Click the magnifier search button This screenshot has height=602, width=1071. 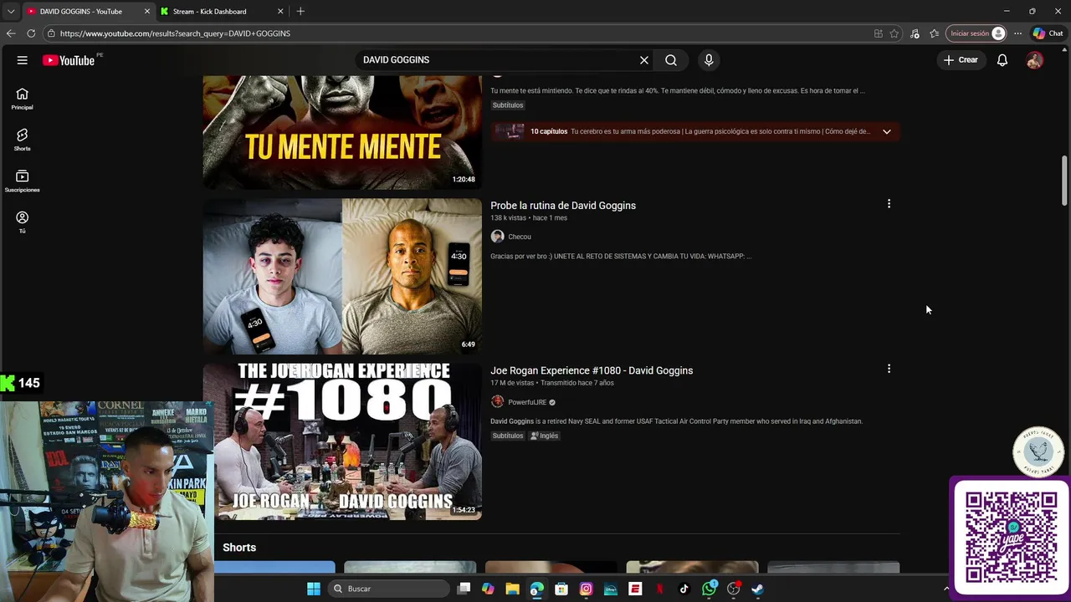click(671, 60)
